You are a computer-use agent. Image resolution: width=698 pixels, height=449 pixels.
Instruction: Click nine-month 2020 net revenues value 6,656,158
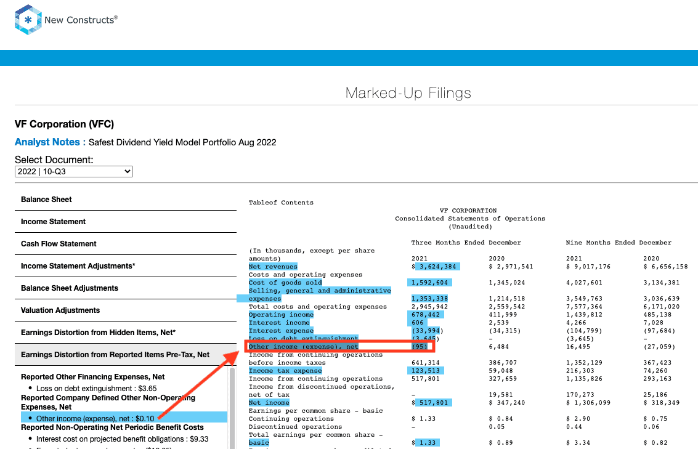(665, 267)
